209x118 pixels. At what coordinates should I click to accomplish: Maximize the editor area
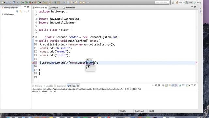(195, 7)
